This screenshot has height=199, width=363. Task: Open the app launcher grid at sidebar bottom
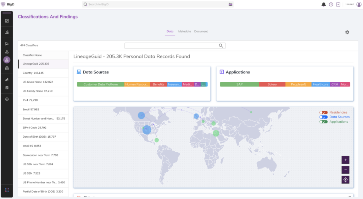pos(7,190)
